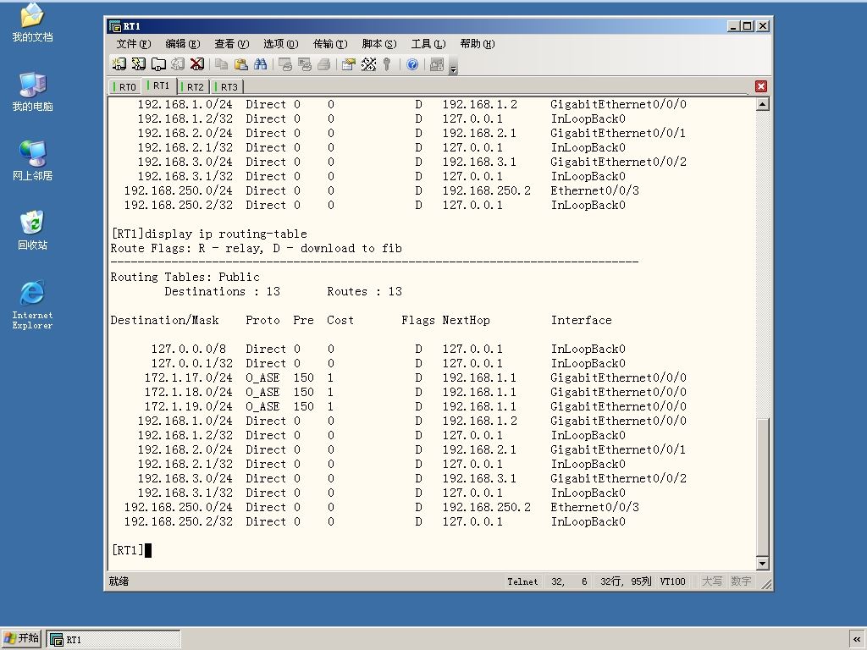The image size is (867, 650).
Task: Click the display ip routing-table command line
Action: 209,234
